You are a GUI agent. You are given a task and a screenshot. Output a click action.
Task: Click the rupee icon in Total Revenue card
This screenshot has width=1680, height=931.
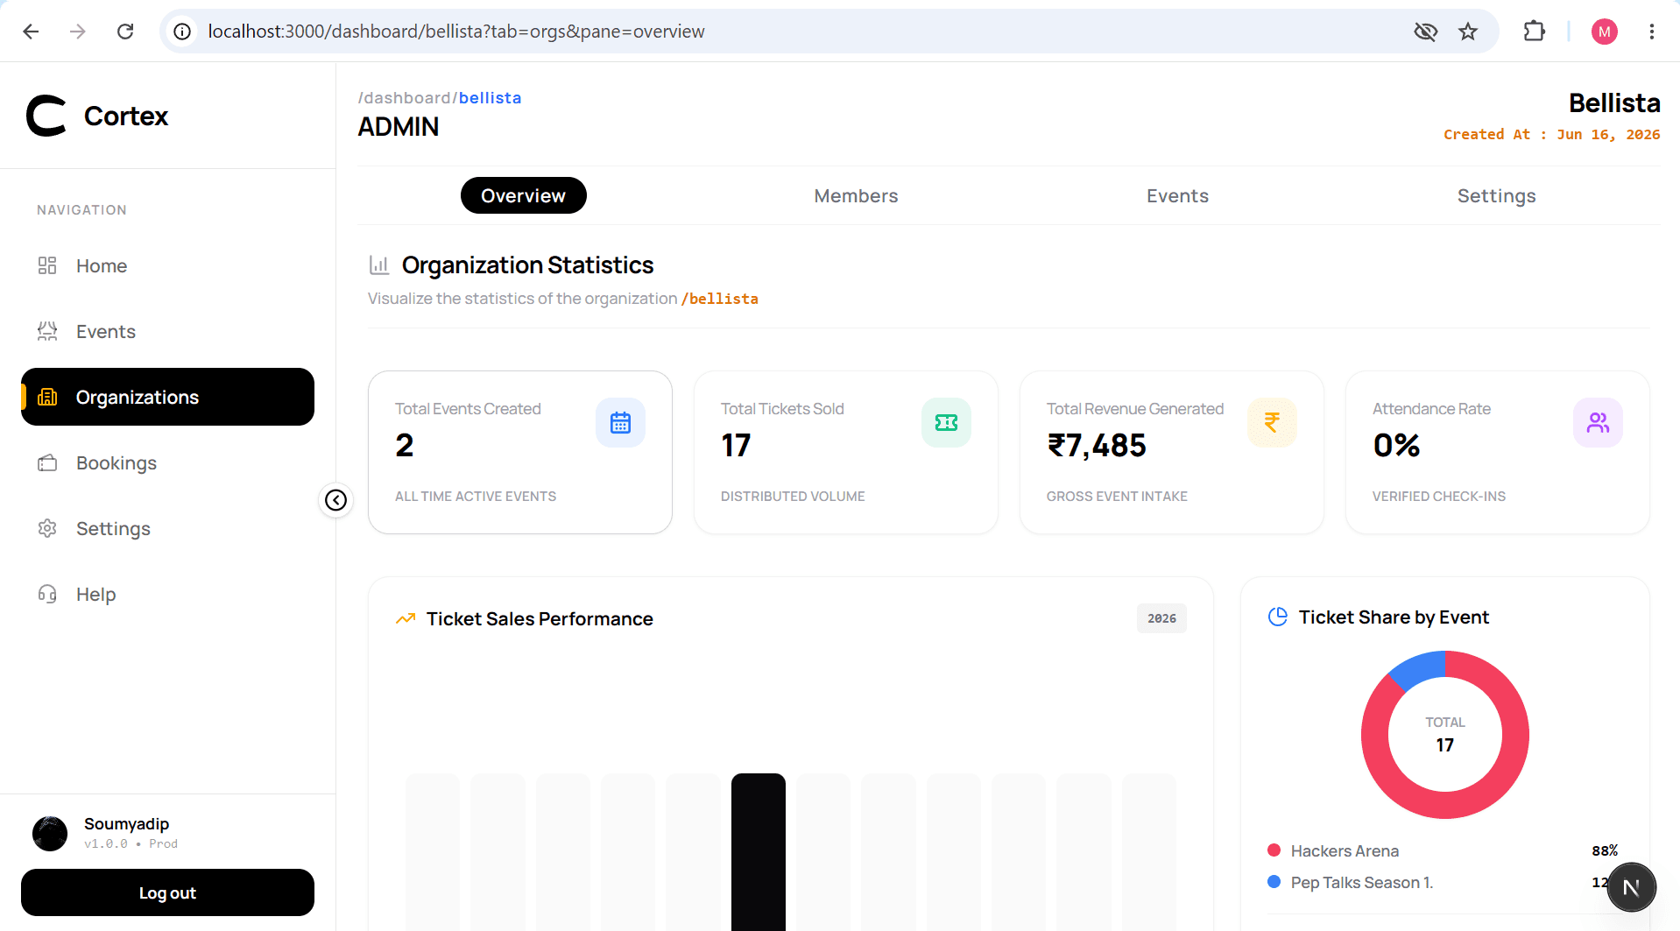pos(1272,423)
